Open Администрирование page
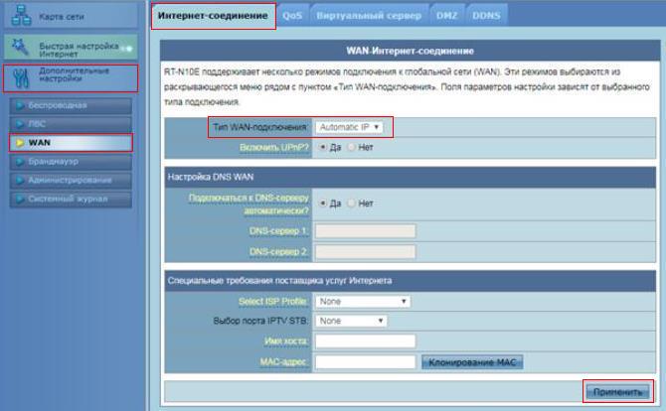The image size is (666, 411). click(71, 180)
